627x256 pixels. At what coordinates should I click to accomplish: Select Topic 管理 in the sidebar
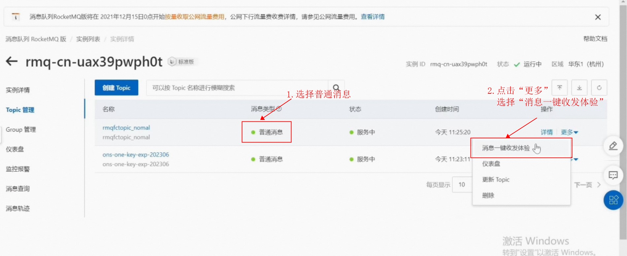pos(20,110)
